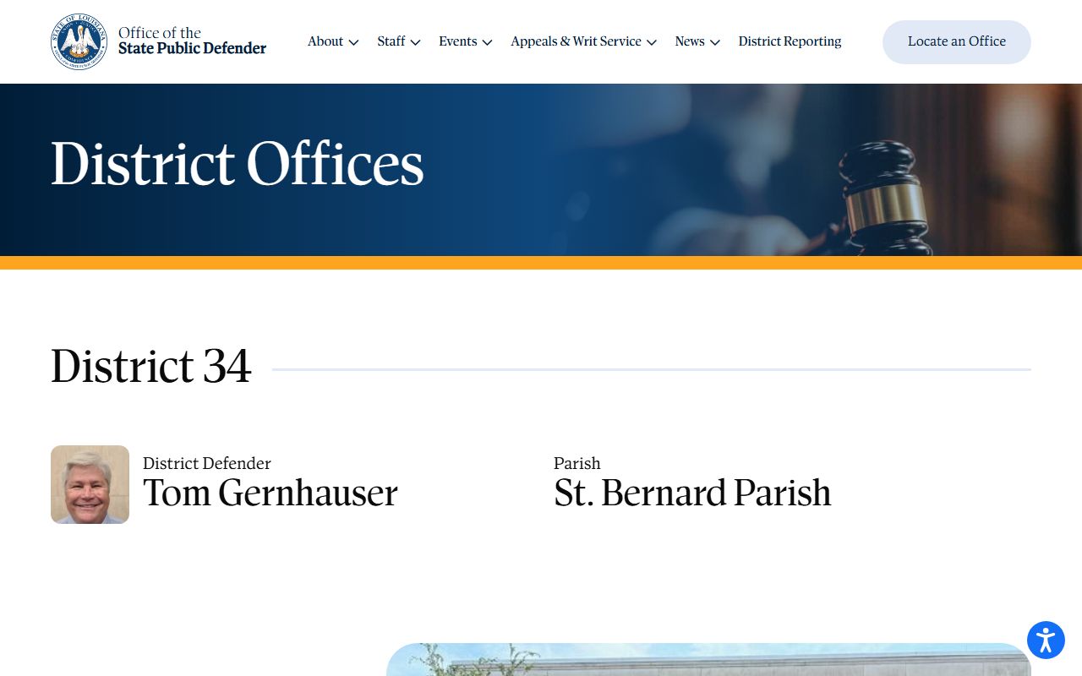The image size is (1082, 676).
Task: Click the St. Bernard Parish text
Action: [x=692, y=493]
